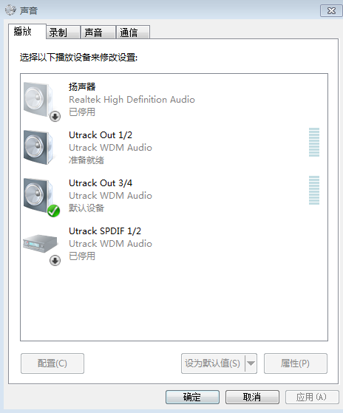Switch to the 声音 tab
The image size is (343, 413).
[x=98, y=33]
